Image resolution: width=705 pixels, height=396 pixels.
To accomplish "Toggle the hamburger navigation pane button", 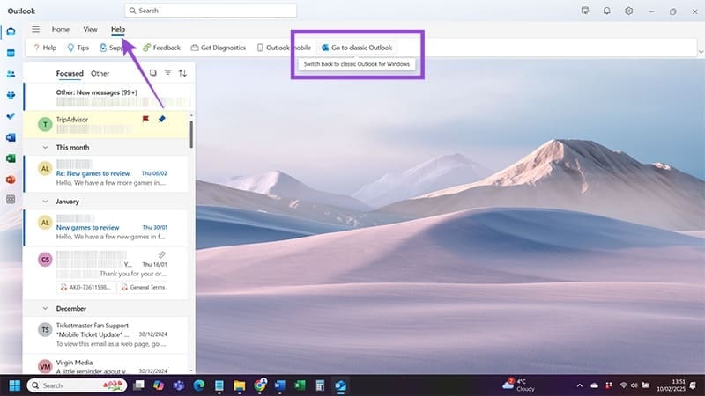I will point(35,29).
